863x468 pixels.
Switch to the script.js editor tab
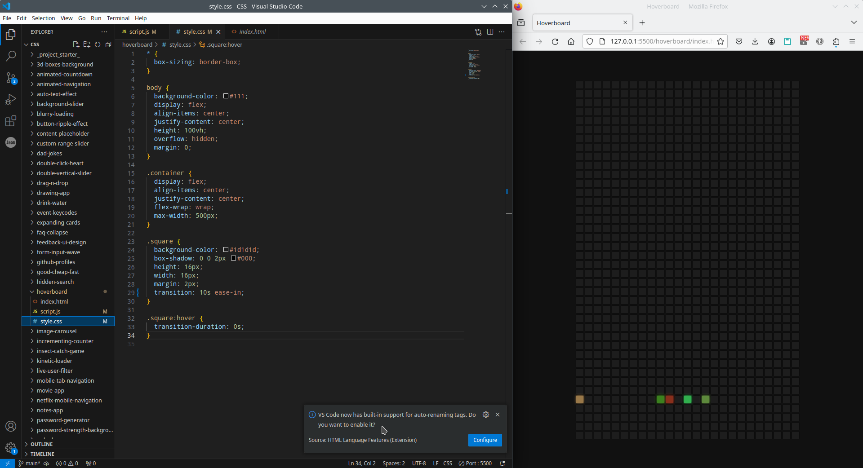pyautogui.click(x=142, y=32)
